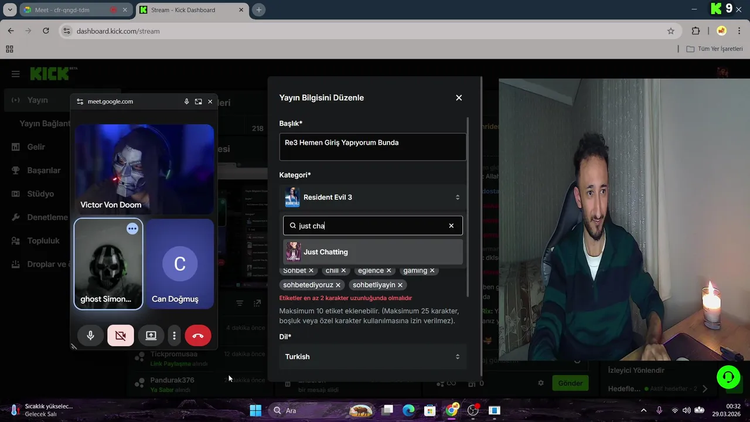
Task: Click the Meet pop-up microphone indicator
Action: click(x=186, y=101)
